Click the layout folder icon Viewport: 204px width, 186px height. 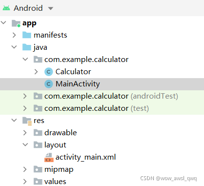[x=38, y=145]
